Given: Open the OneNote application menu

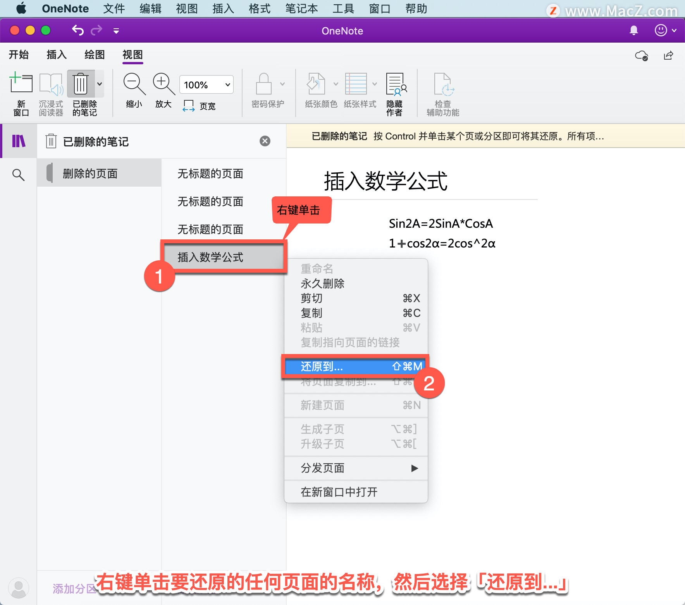Looking at the screenshot, I should [x=65, y=9].
